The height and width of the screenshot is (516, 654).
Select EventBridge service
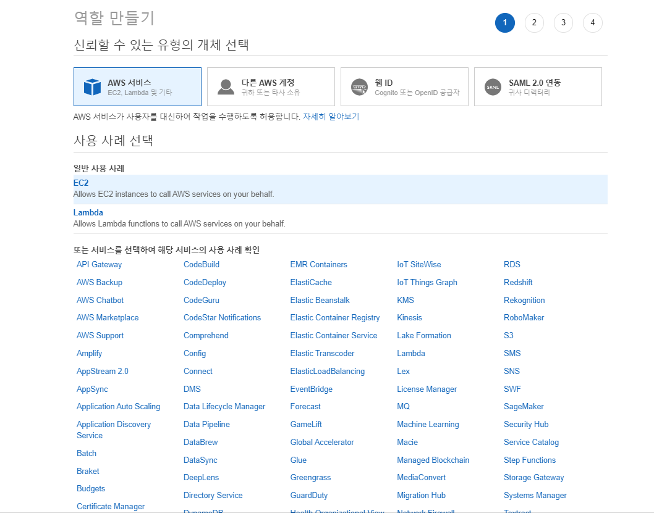pos(312,389)
